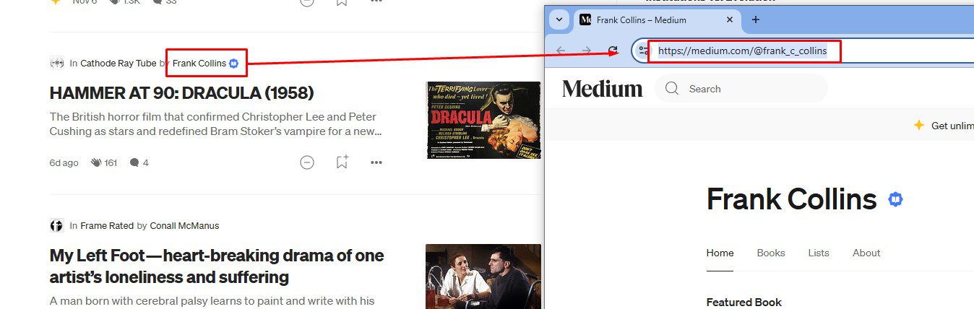Click the My Left Foot thumbnail image

click(x=483, y=277)
